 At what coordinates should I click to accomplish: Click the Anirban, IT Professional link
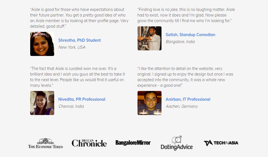coord(188,99)
